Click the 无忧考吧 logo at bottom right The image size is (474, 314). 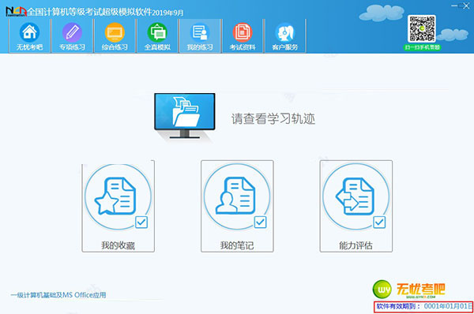click(408, 289)
